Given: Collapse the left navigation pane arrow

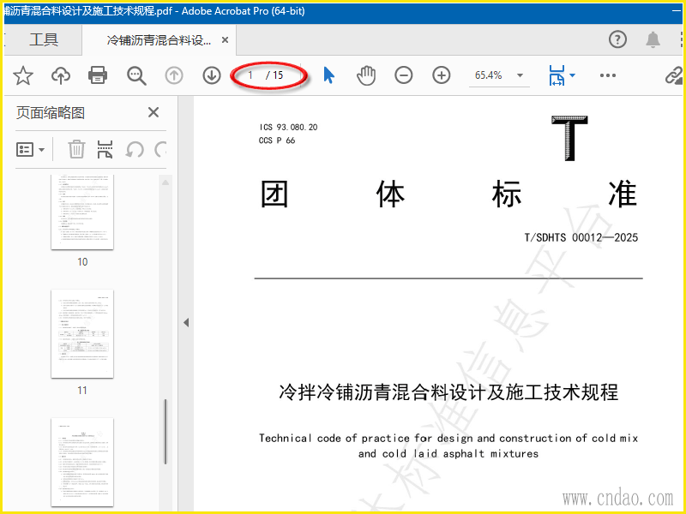Looking at the screenshot, I should pos(186,323).
